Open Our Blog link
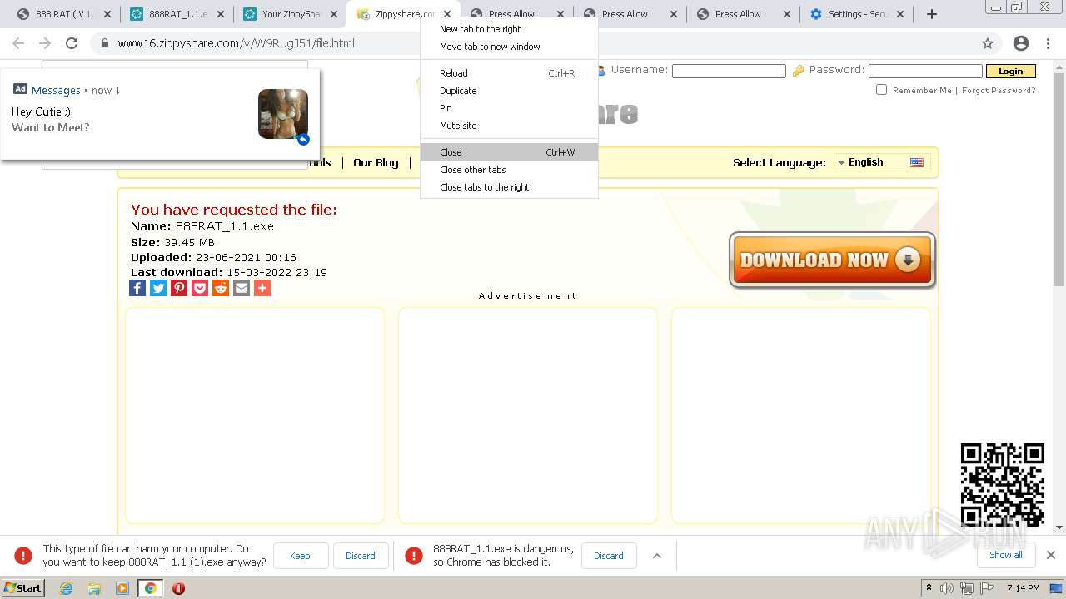Screen dimensions: 1066x599 376,162
